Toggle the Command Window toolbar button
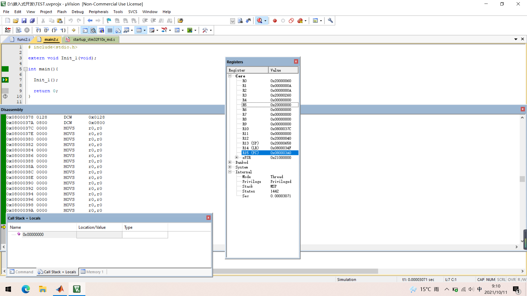This screenshot has width=527, height=296. (85, 30)
